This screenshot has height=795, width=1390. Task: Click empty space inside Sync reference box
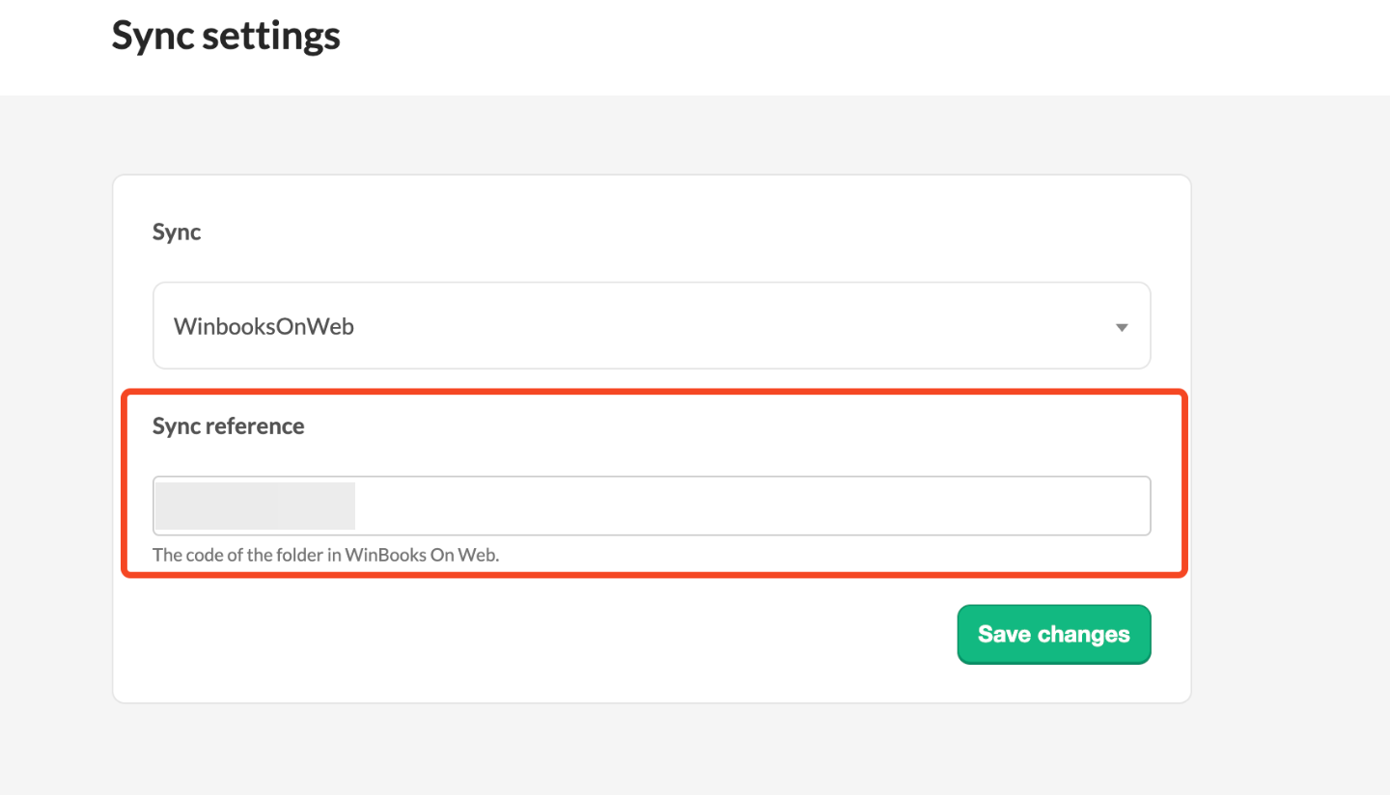[772, 506]
